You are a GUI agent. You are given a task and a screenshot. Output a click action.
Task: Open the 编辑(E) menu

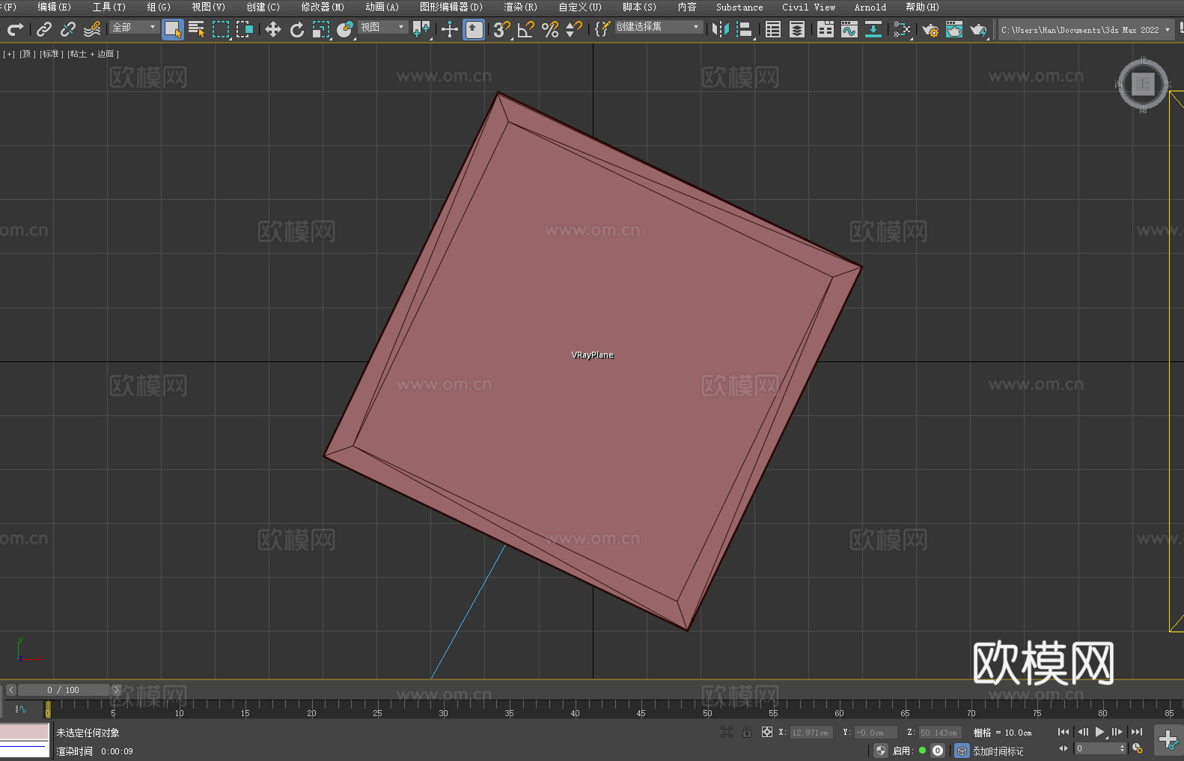55,7
